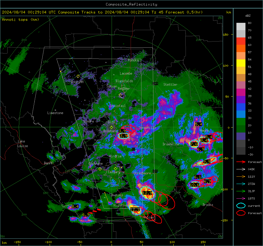This screenshot has height=246, width=263.
Task: Click the RedDeer city label
Action: 124,89
